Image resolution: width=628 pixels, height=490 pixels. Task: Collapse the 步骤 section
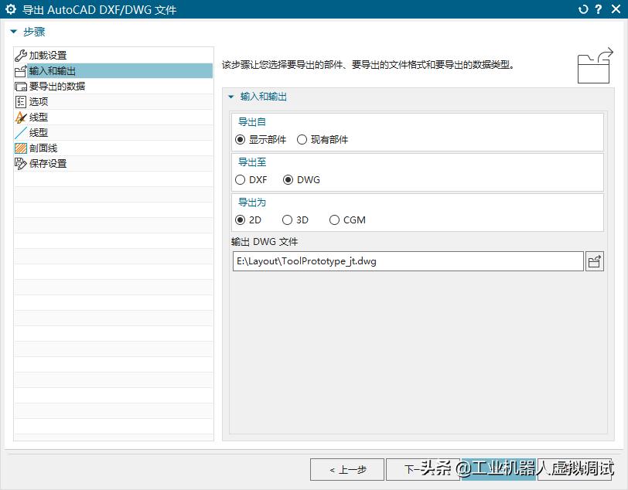[x=12, y=32]
